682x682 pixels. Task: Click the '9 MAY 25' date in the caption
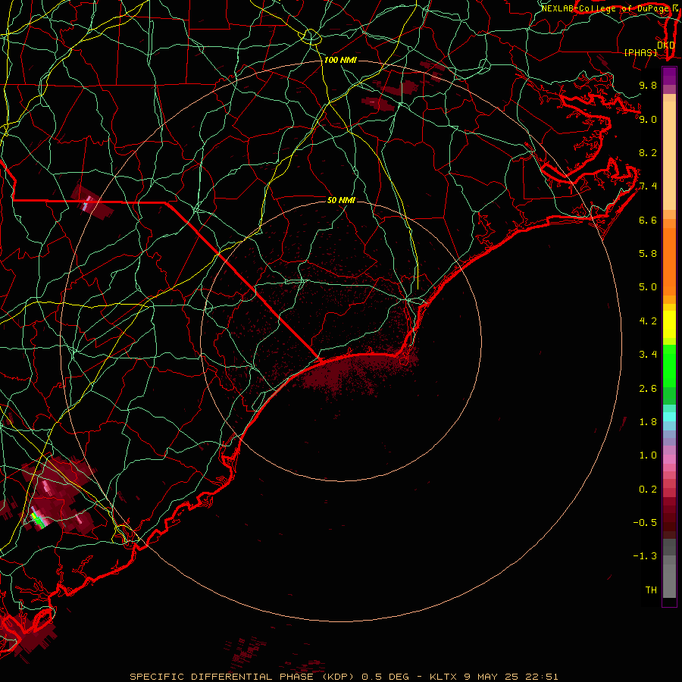493,677
